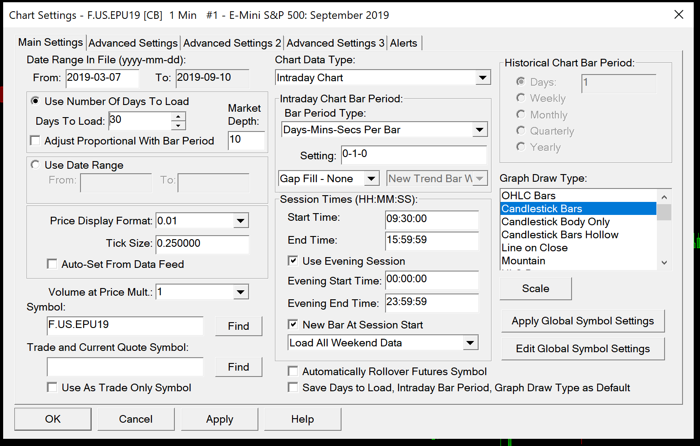Screen dimensions: 700x446
Task: Click the Symbol text field
Action: 125,326
